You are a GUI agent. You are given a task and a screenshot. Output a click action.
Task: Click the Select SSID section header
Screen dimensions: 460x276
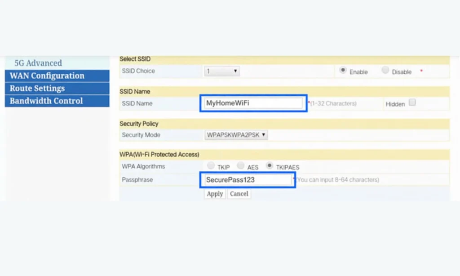[135, 59]
